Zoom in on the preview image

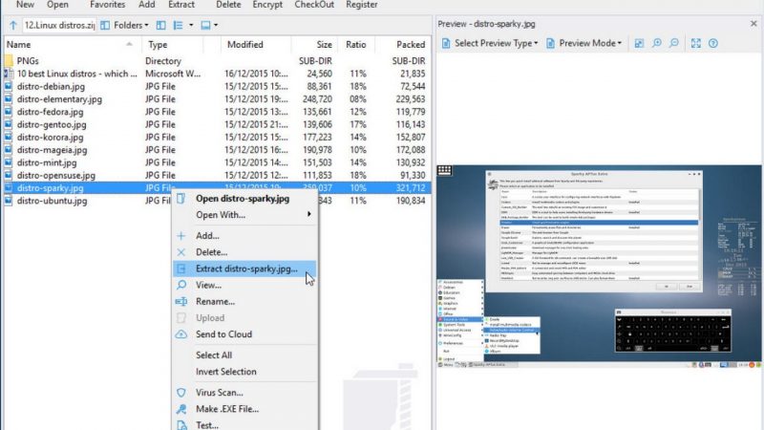(x=657, y=43)
